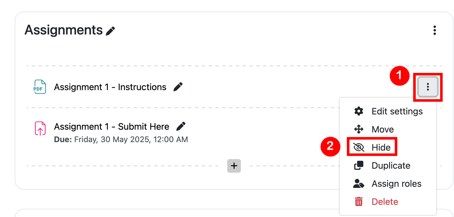Click the crossed-eye Hide icon
Screen dimensions: 454x217
pos(359,147)
